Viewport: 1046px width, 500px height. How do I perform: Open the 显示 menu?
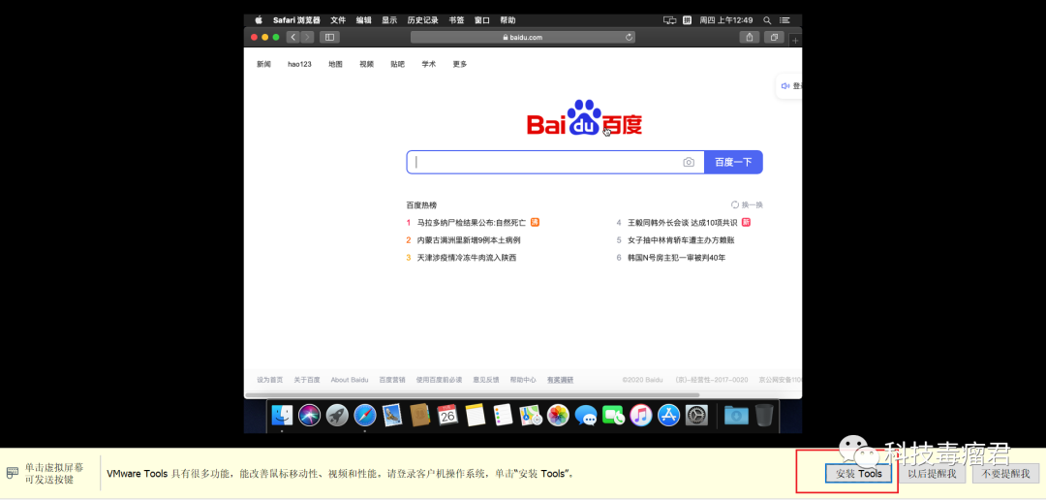tap(389, 20)
